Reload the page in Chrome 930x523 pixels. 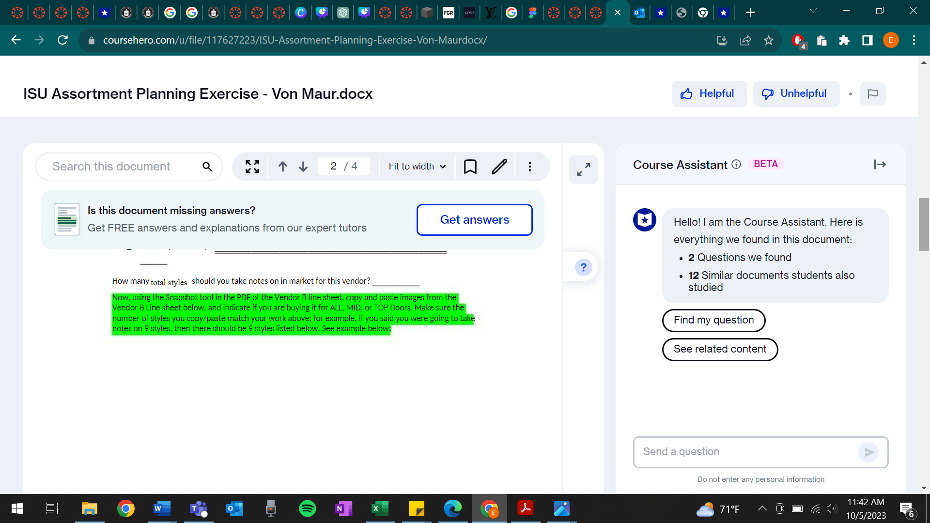point(62,40)
